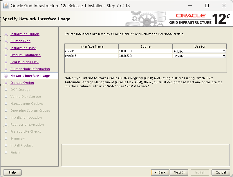Select the 10.0.5.0 subnet cell
Screen dimensions: 233x177
[x=145, y=56]
